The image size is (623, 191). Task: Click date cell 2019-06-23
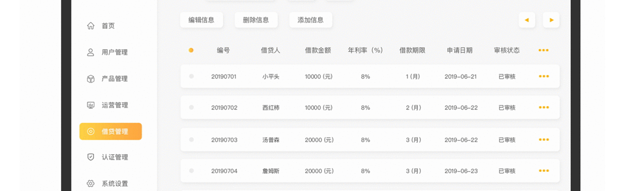tap(461, 170)
